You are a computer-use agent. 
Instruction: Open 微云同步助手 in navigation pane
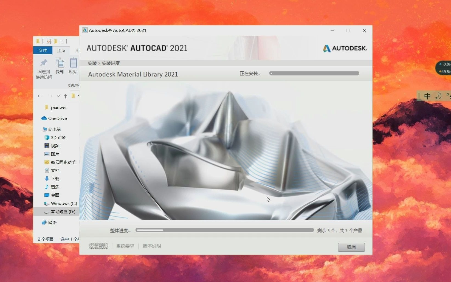(60, 162)
